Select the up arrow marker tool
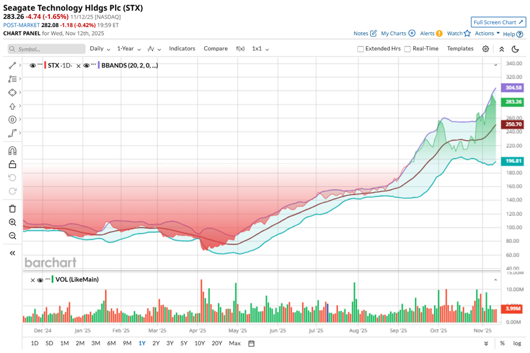Image resolution: width=530 pixels, height=353 pixels. 12,106
